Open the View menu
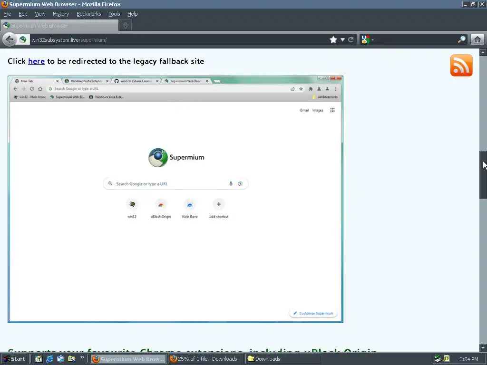487x365 pixels. (x=40, y=14)
